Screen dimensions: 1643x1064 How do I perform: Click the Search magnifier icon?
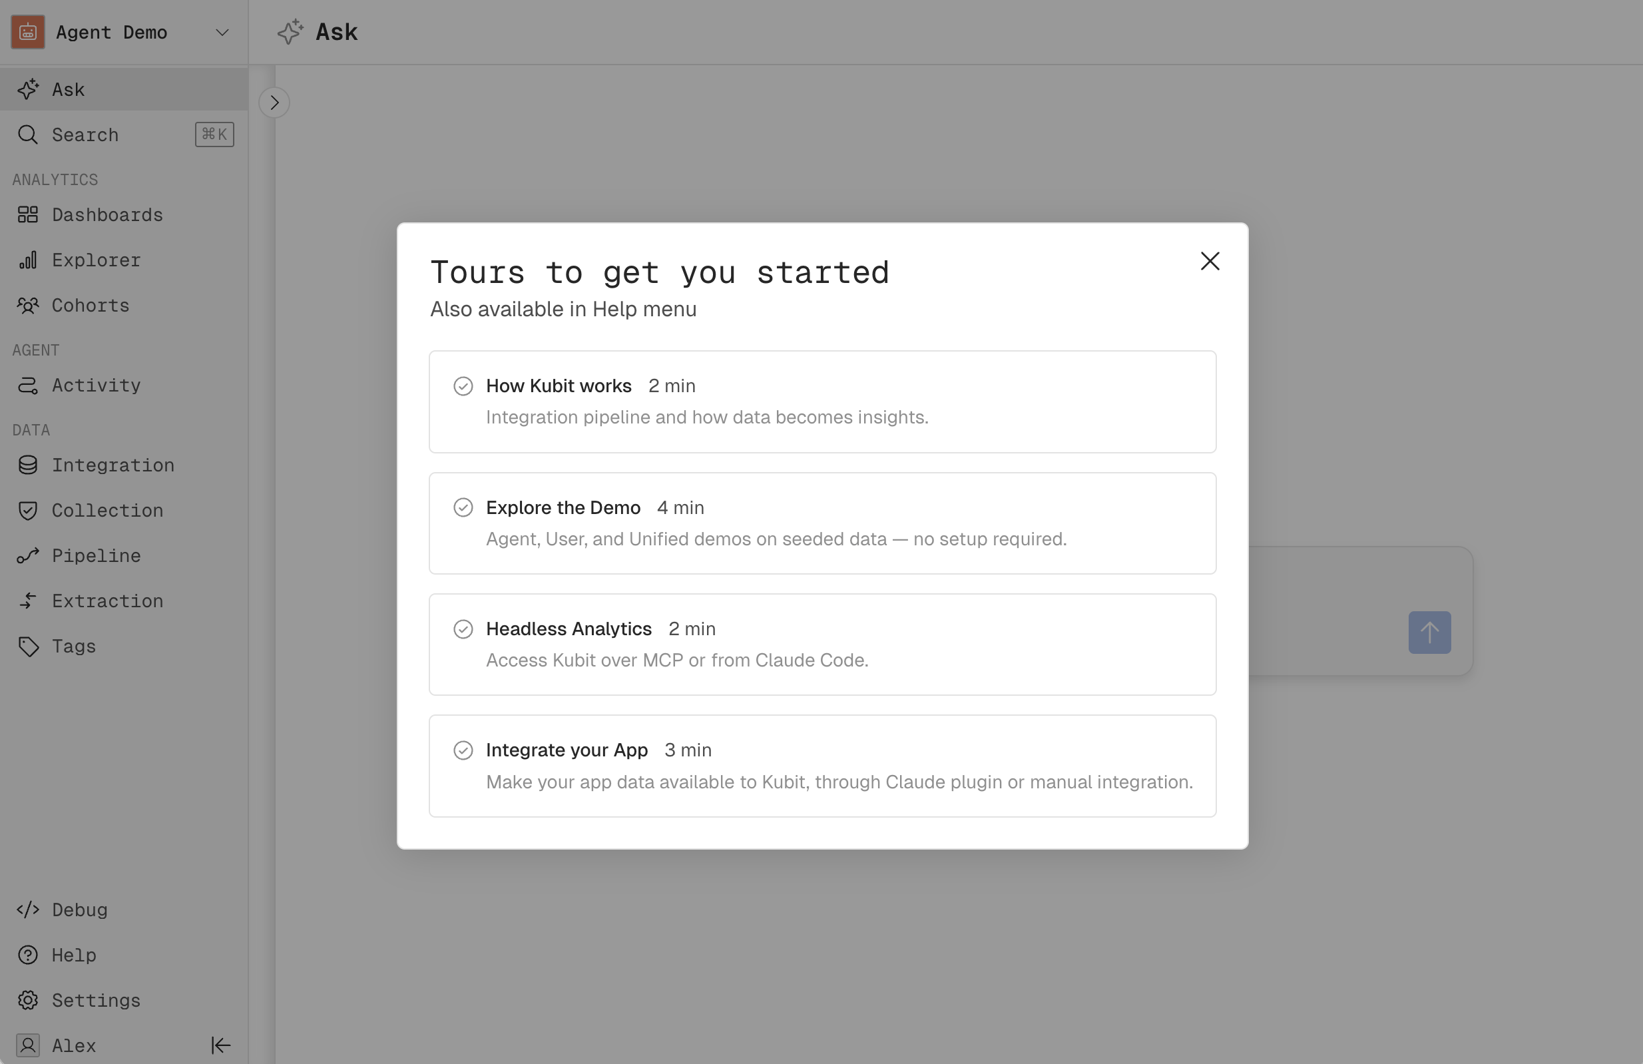[x=27, y=134]
